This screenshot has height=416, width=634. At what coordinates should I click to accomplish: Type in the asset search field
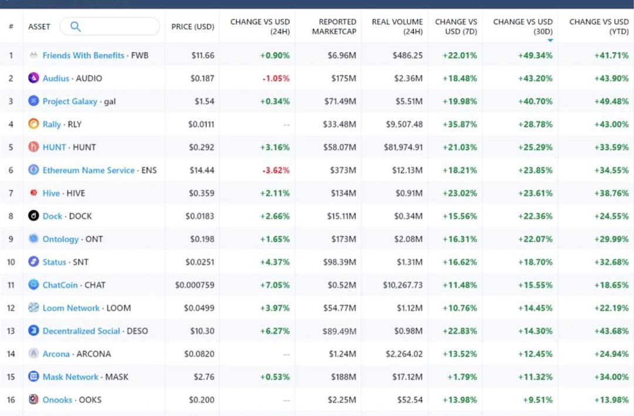117,26
